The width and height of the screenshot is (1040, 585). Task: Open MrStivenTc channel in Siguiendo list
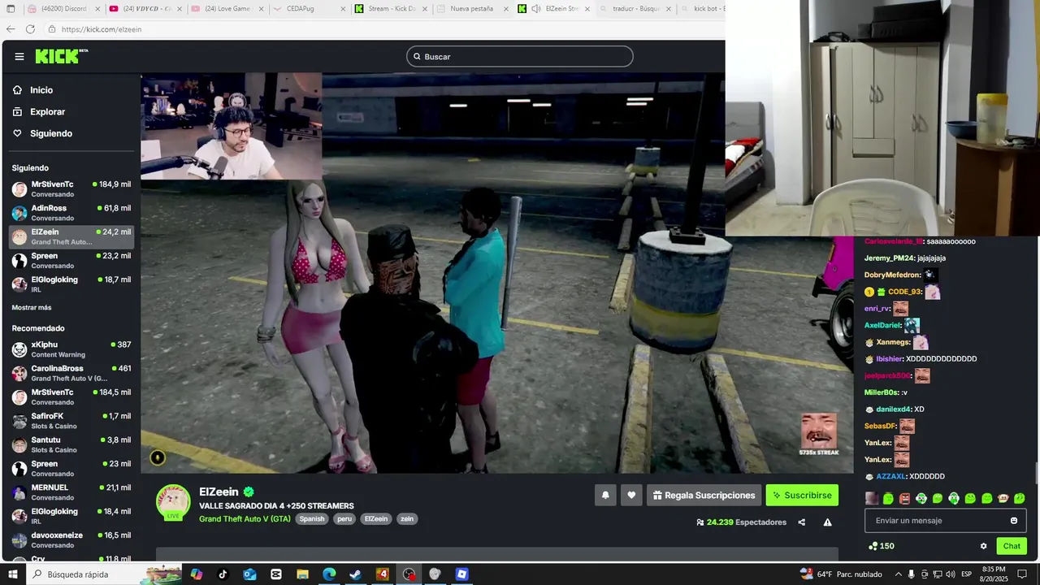[71, 188]
